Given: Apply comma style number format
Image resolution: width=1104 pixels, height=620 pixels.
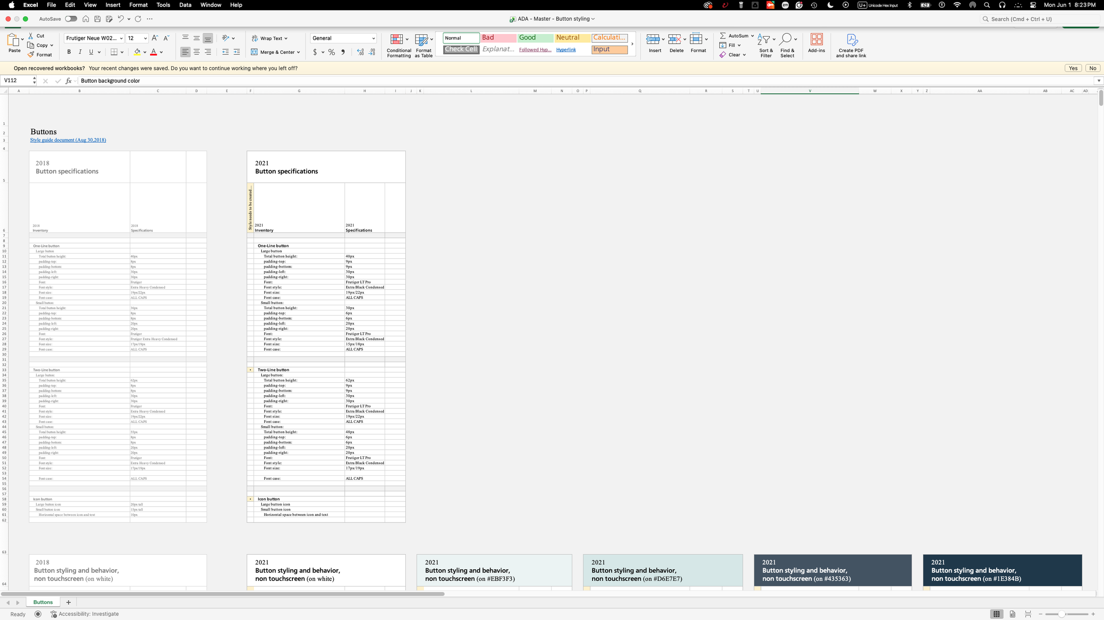Looking at the screenshot, I should 343,52.
